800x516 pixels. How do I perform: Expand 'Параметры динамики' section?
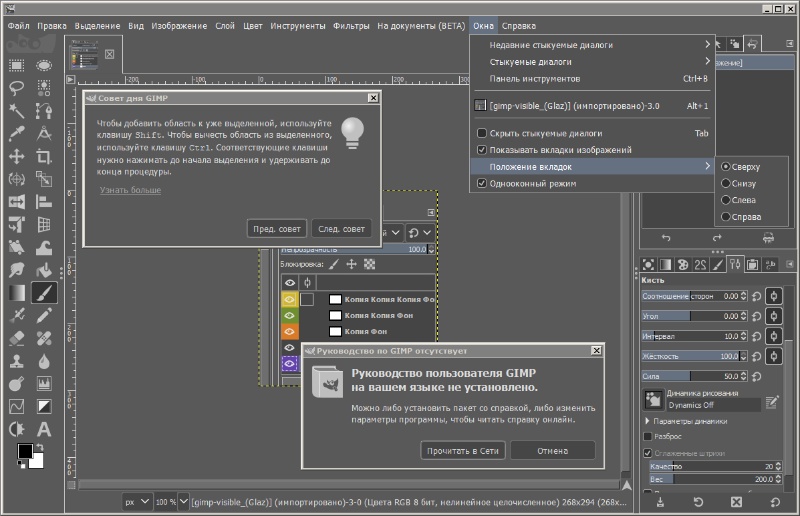coord(648,421)
